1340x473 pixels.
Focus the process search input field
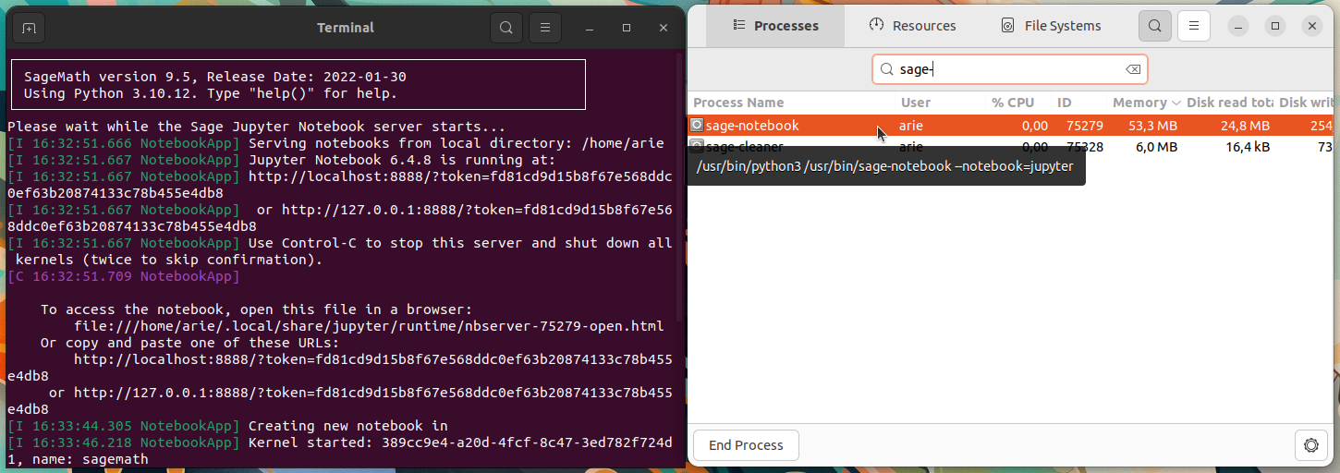tap(1009, 69)
